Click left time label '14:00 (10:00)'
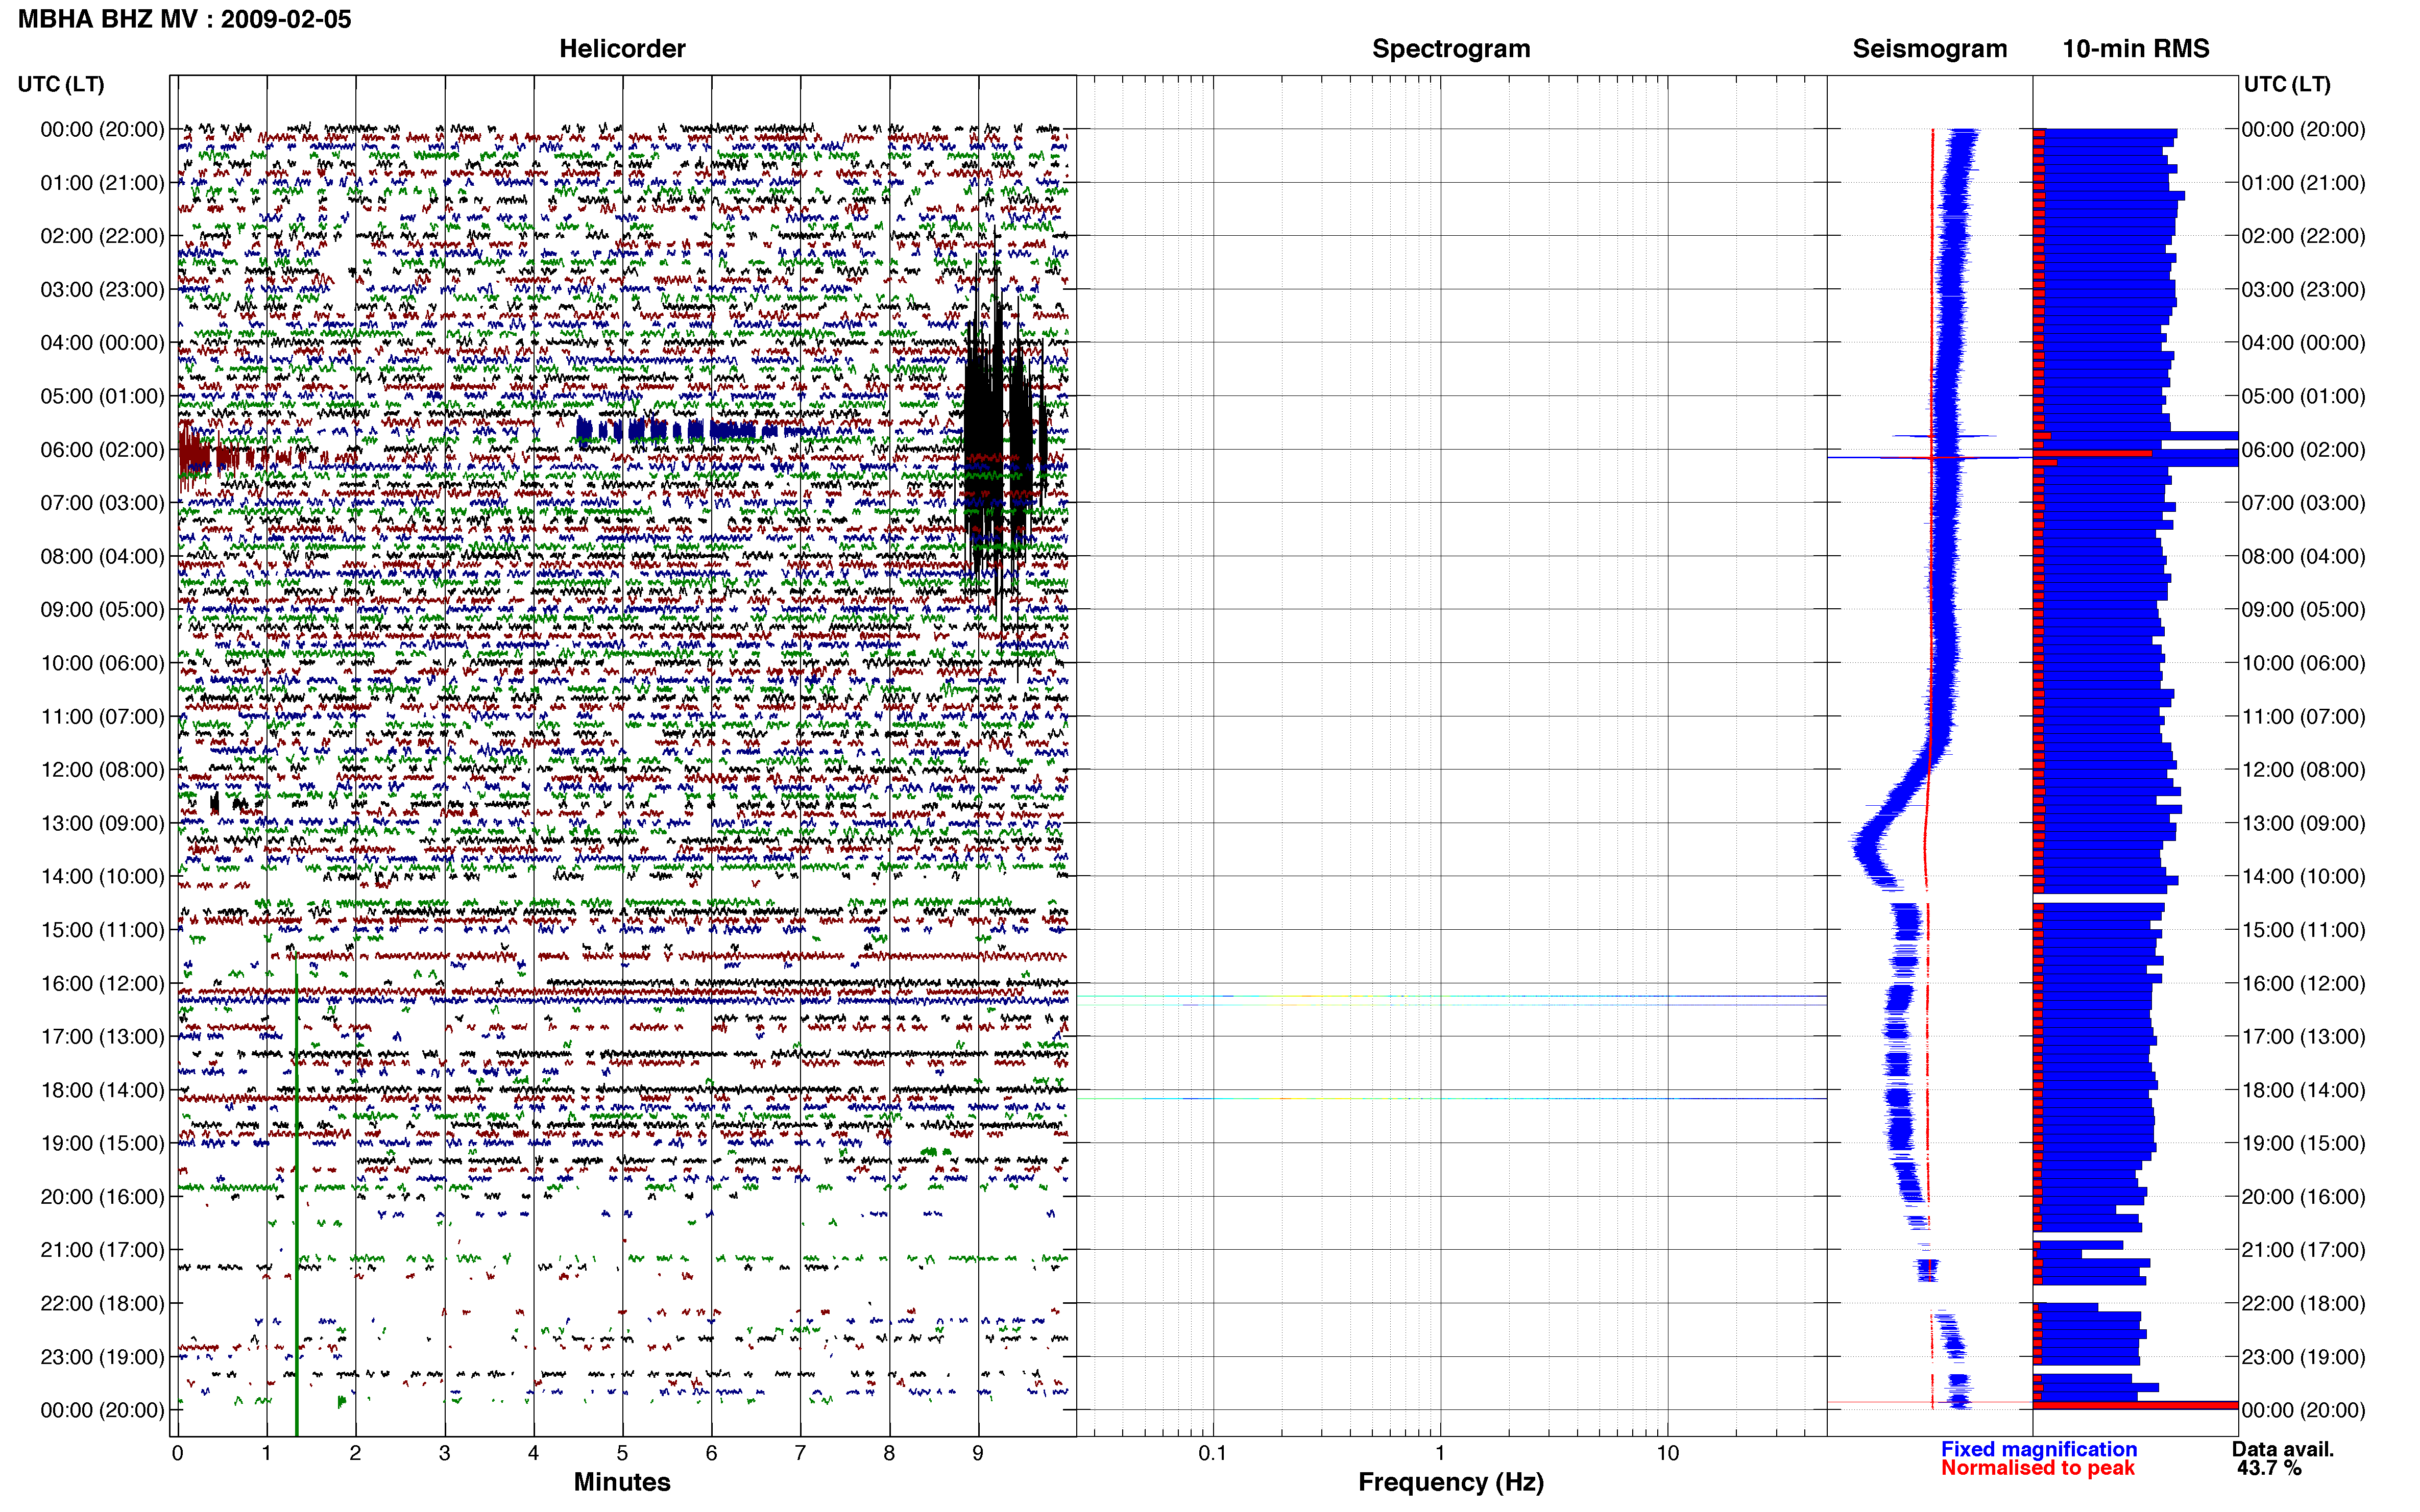Screen dimensions: 2420x1512 coord(102,877)
